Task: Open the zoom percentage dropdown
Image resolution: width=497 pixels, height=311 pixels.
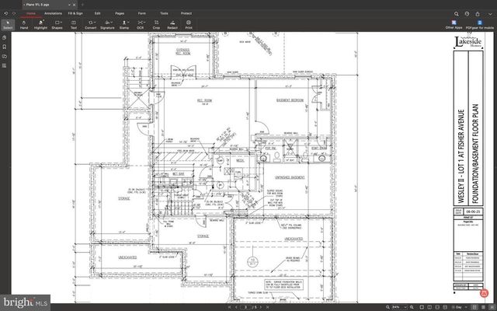Action: 398,307
